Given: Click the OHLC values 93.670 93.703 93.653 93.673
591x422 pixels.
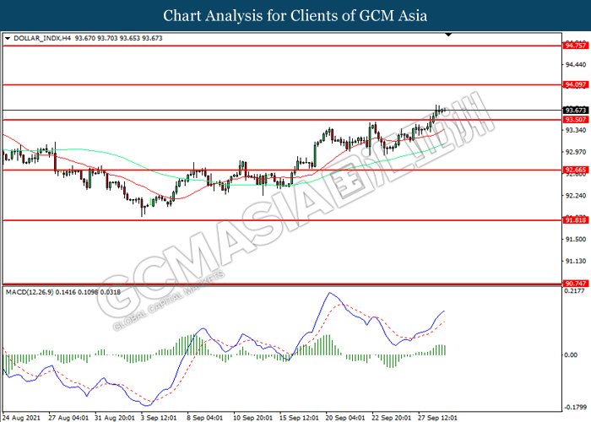Looking at the screenshot, I should coord(119,38).
